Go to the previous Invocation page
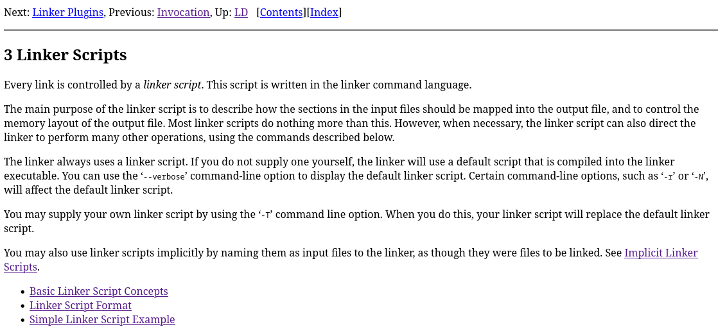Image resolution: width=718 pixels, height=327 pixels. coord(183,12)
